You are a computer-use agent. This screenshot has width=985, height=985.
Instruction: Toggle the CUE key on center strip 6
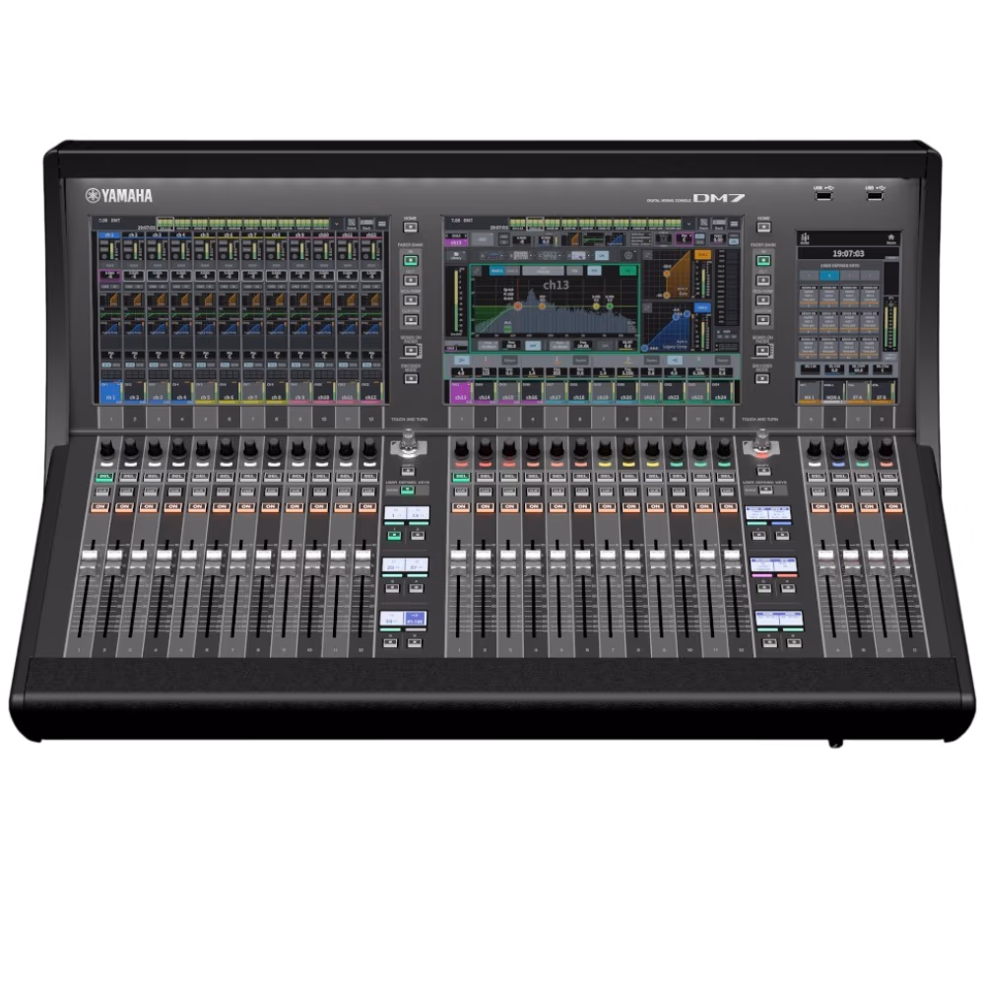pyautogui.click(x=582, y=492)
